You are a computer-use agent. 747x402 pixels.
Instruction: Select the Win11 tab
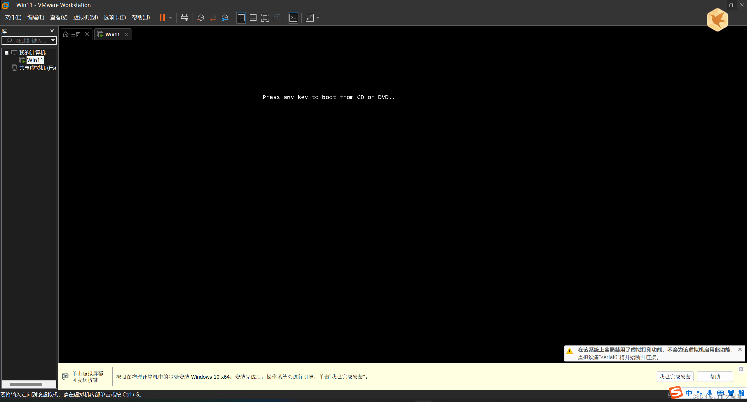tap(113, 34)
